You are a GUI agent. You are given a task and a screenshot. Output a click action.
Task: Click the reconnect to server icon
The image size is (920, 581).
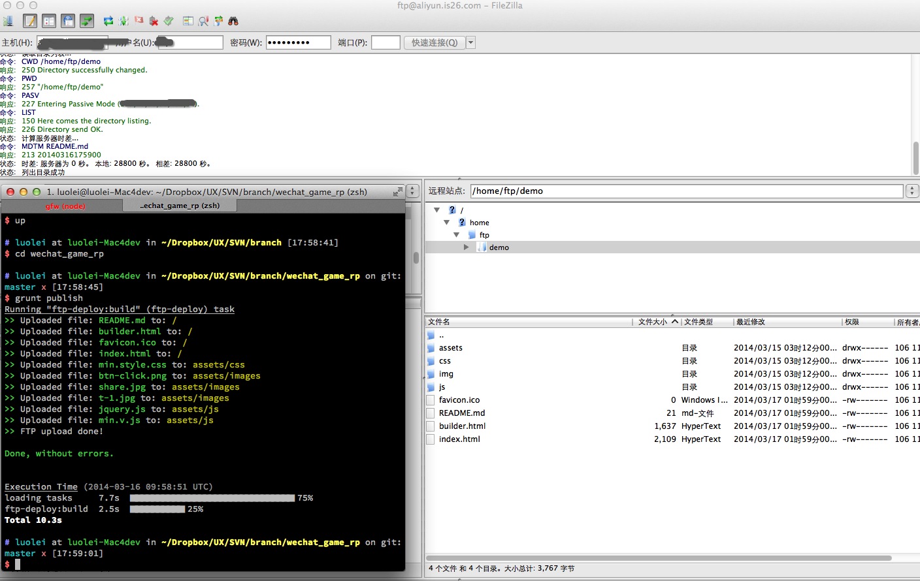pos(169,21)
